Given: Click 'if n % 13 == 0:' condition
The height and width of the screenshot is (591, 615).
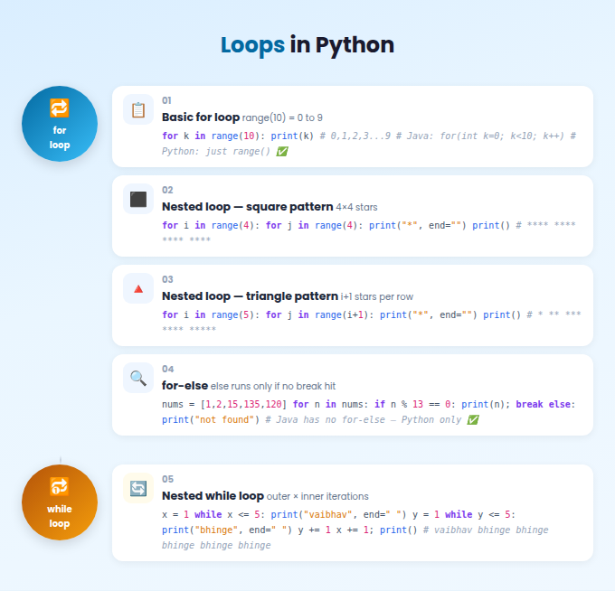Looking at the screenshot, I should (415, 404).
